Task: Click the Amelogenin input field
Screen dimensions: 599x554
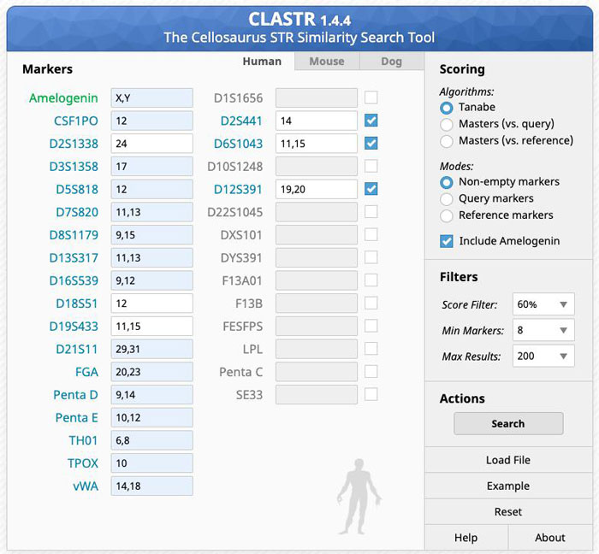Action: click(x=151, y=97)
